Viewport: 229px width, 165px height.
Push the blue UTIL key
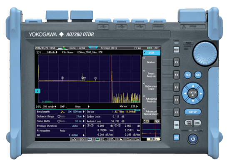pos(177,137)
